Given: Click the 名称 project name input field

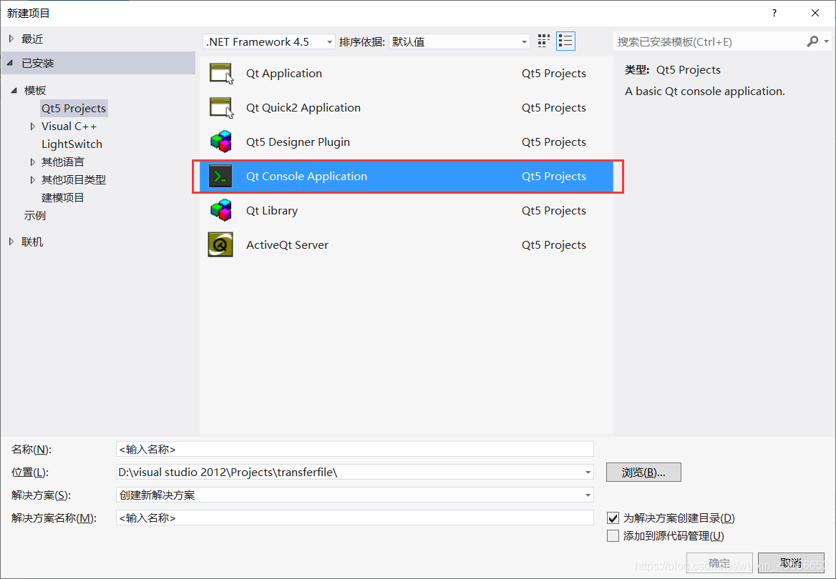Looking at the screenshot, I should point(354,450).
